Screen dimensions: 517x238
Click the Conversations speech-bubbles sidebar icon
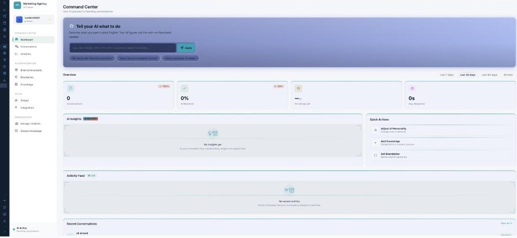point(16,47)
